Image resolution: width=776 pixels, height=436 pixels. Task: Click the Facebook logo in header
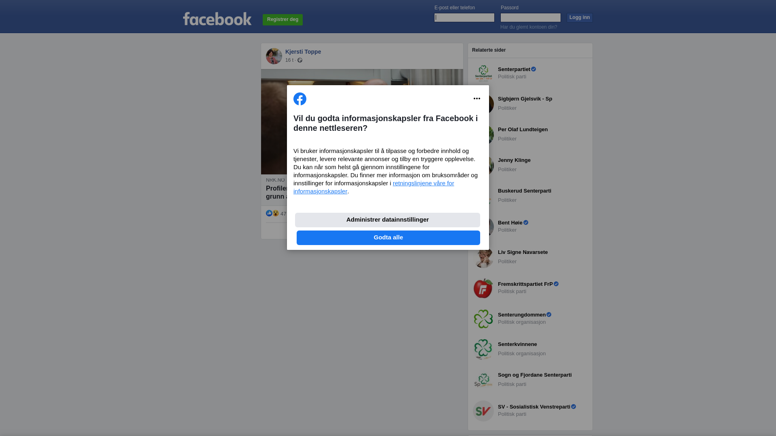pos(217,19)
